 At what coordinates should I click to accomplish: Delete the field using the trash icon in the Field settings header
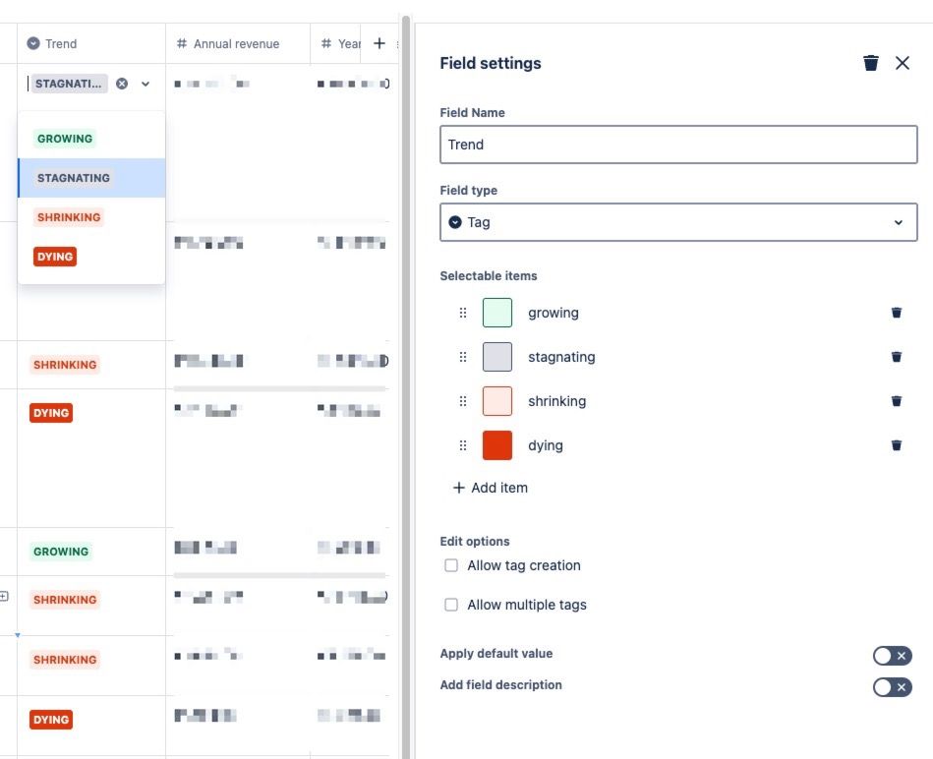point(870,63)
